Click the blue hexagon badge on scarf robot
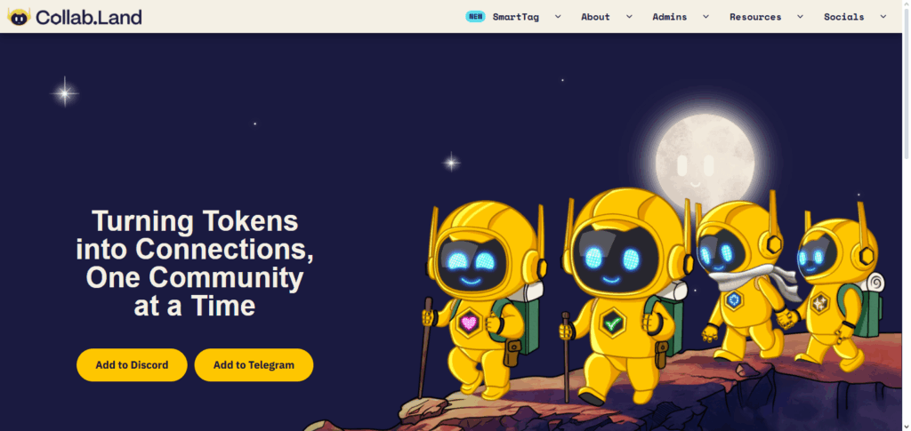The width and height of the screenshot is (911, 431). [x=734, y=299]
